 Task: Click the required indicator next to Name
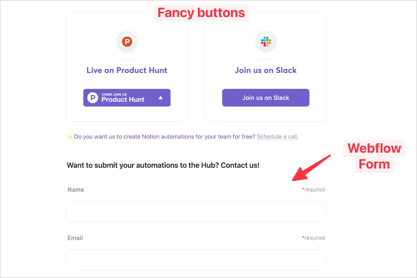coord(313,190)
